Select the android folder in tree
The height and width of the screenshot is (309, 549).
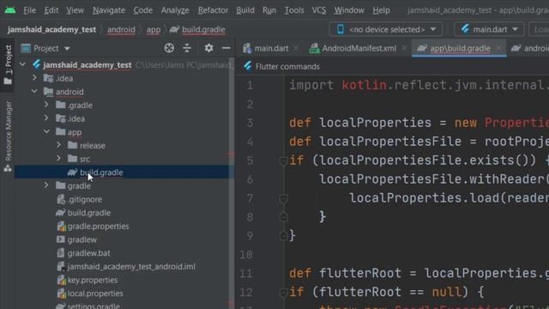(69, 92)
